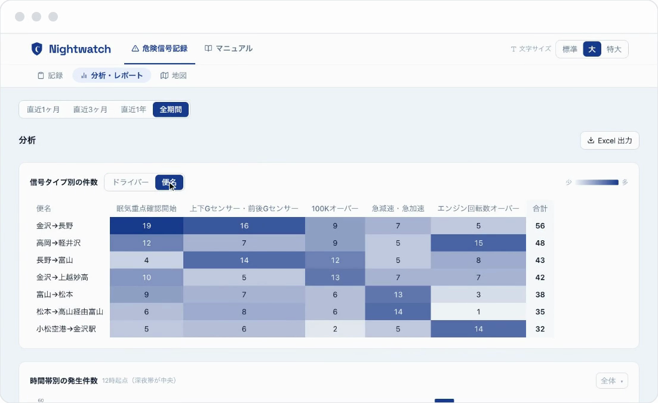Image resolution: width=658 pixels, height=403 pixels.
Task: Filter period to 直近1ヶ月
Action: 43,109
